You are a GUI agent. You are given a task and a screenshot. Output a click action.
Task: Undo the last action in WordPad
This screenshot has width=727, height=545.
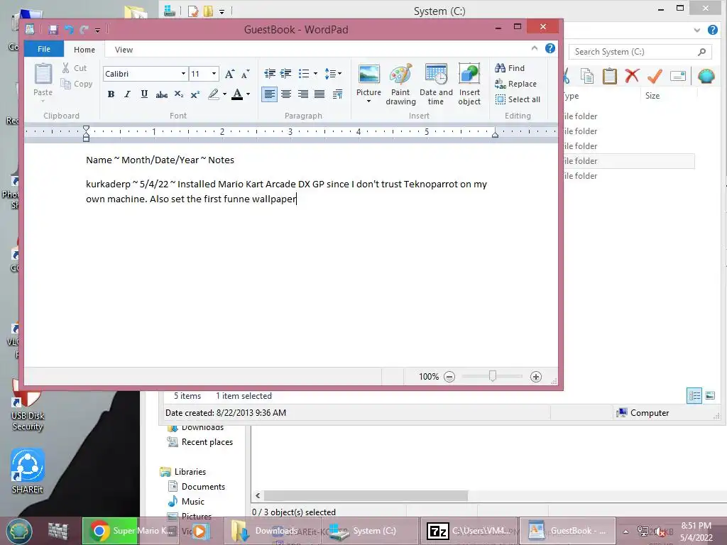tap(69, 30)
